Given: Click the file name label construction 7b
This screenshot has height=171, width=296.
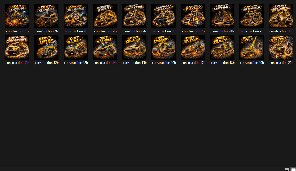Looking at the screenshot, I should pos(193,31).
